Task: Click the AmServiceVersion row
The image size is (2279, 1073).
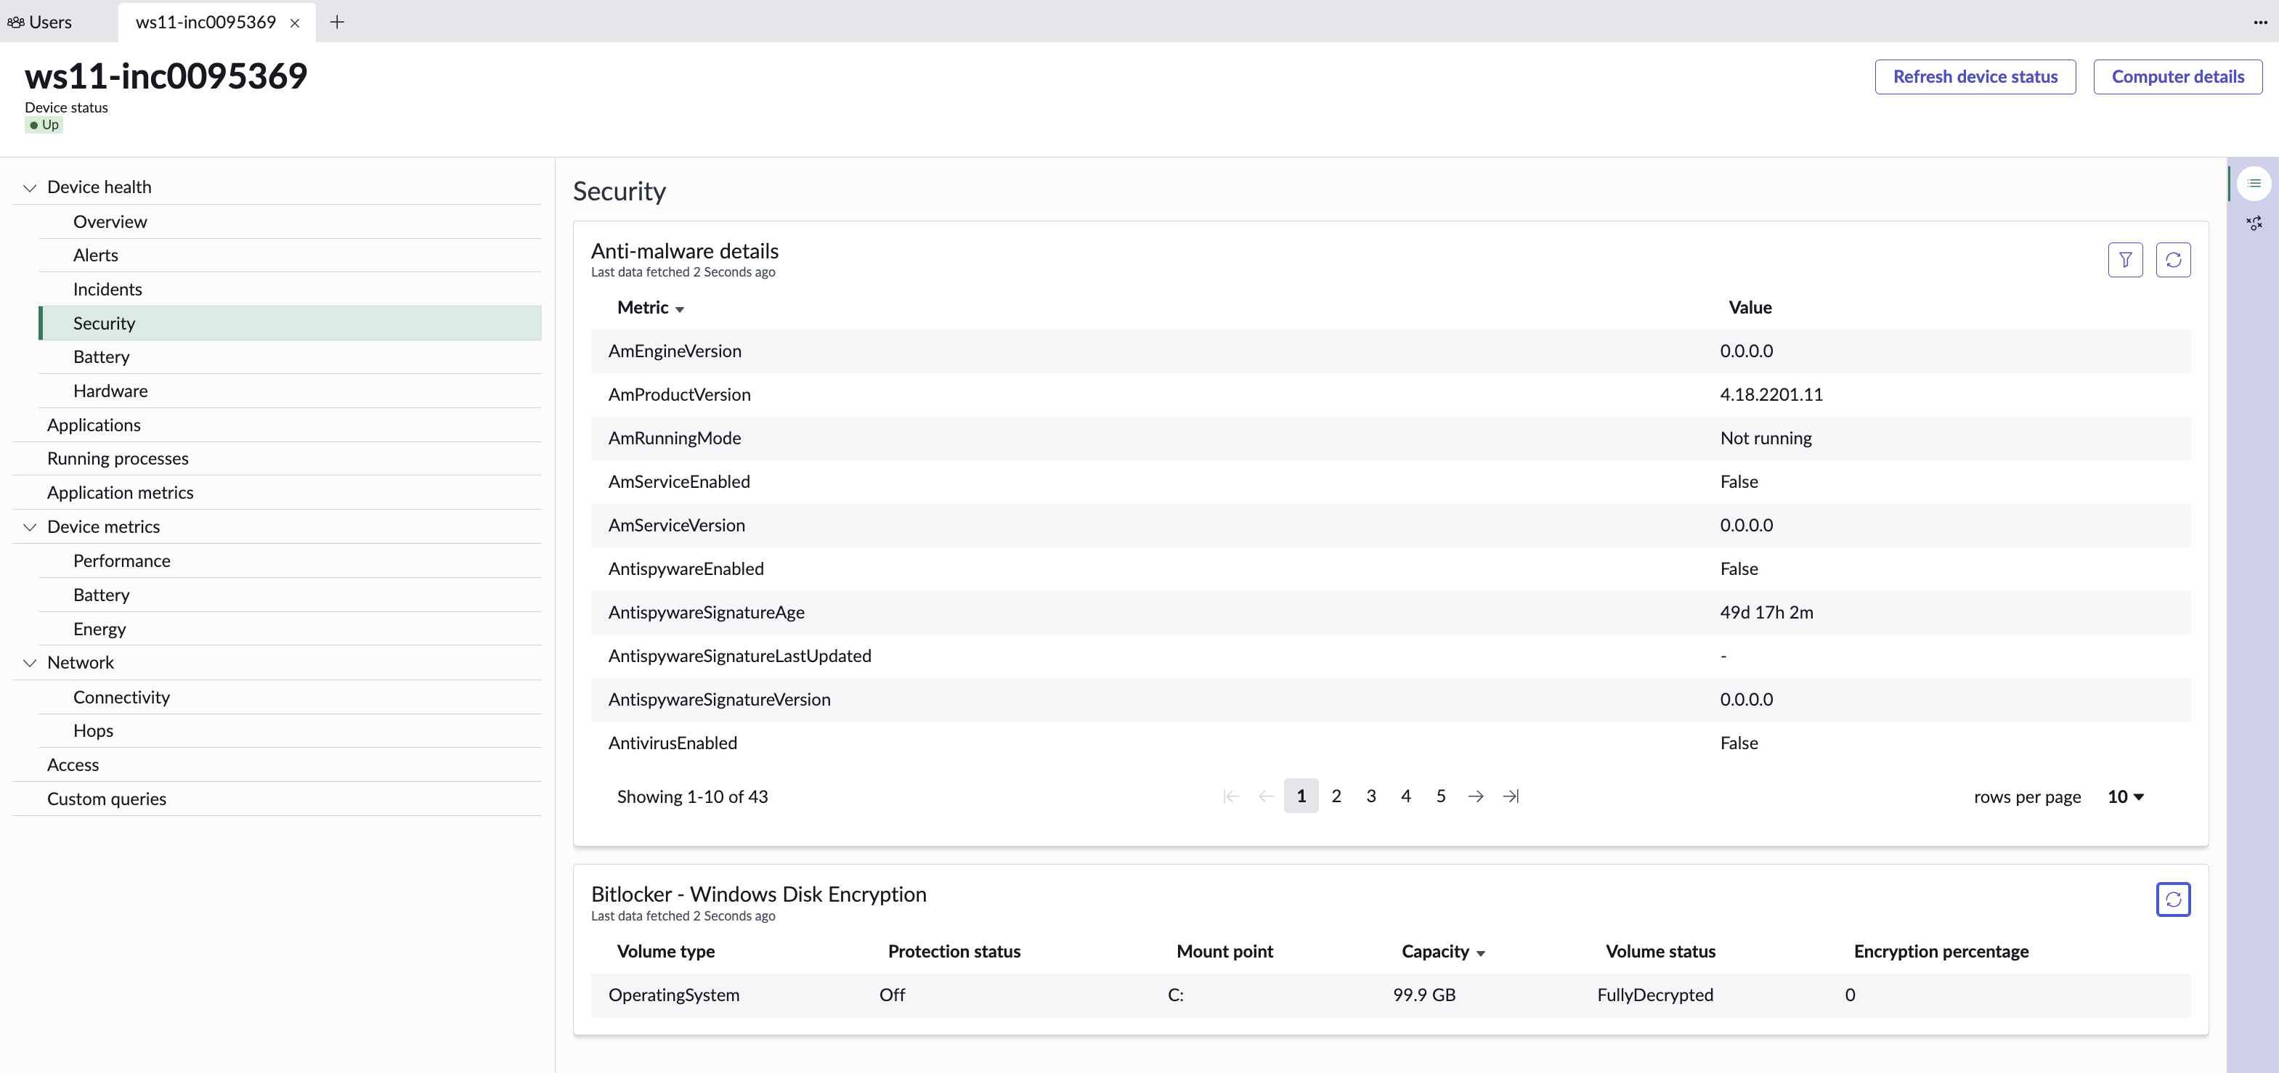Action: tap(1391, 526)
